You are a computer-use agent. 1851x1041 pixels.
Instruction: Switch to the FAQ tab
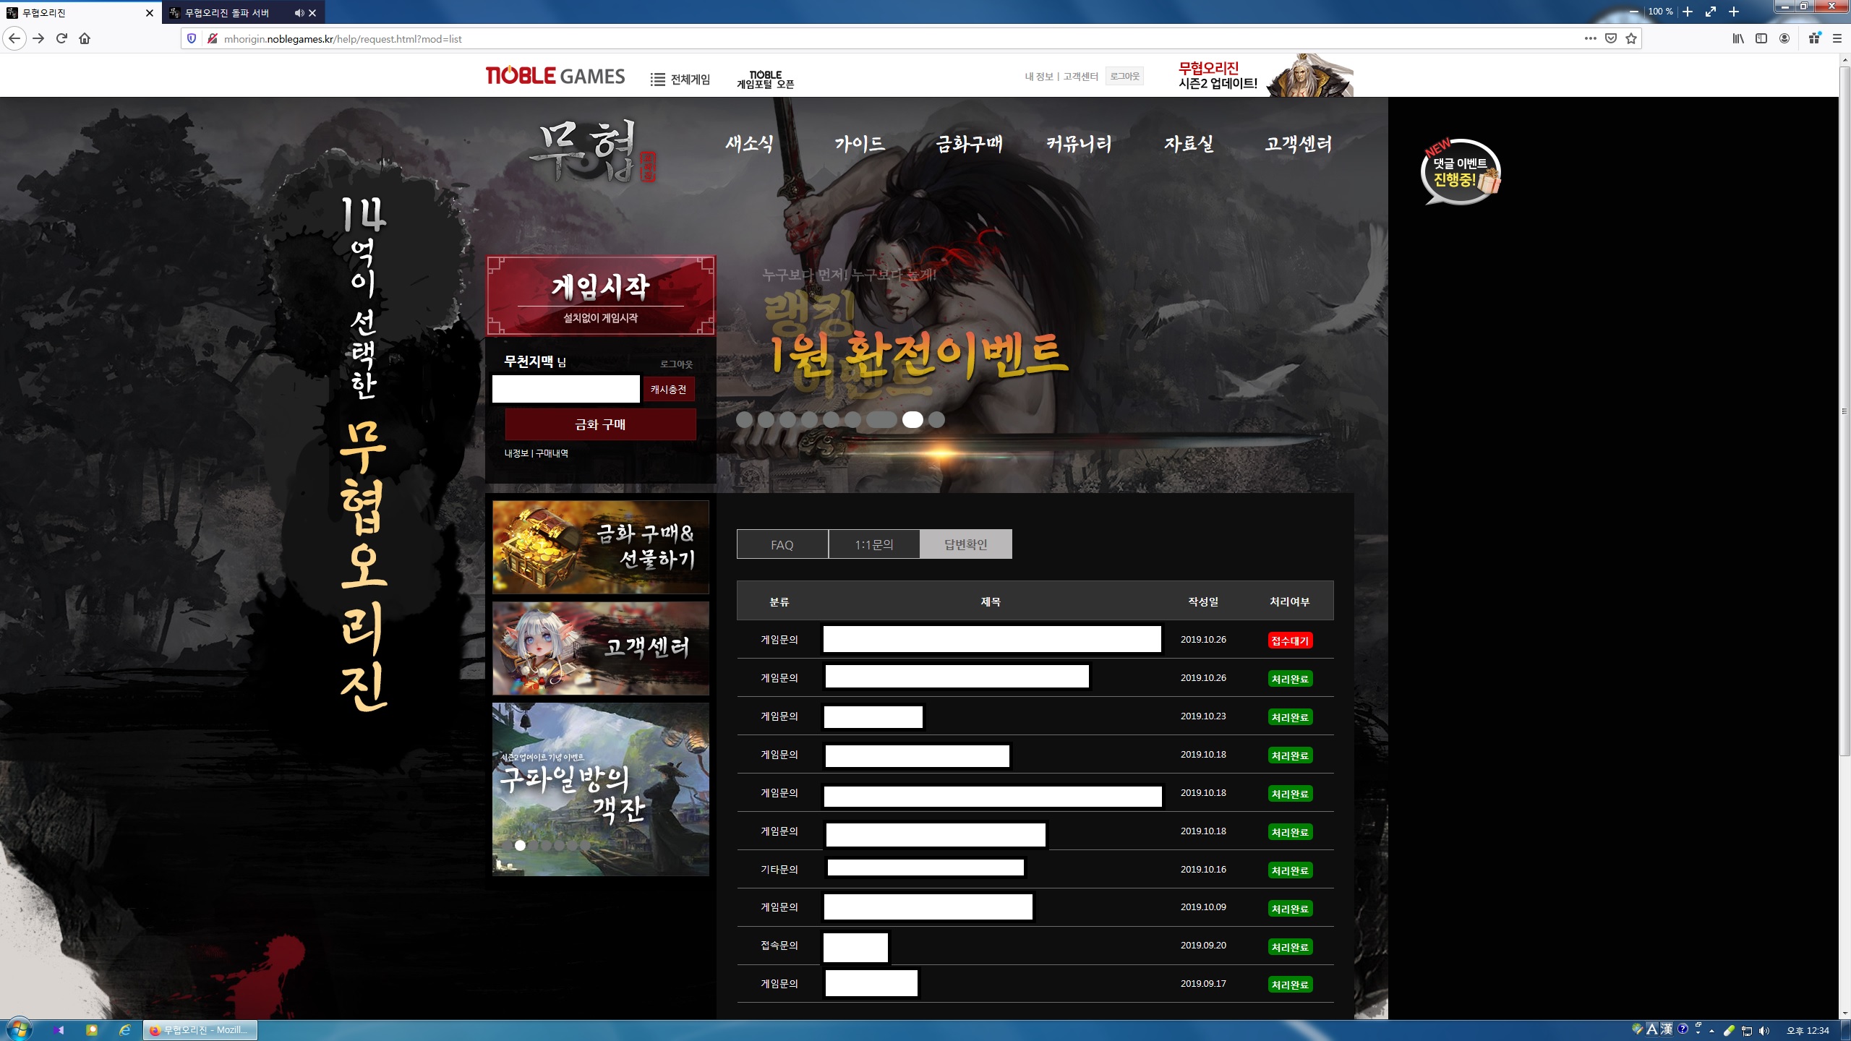782,544
